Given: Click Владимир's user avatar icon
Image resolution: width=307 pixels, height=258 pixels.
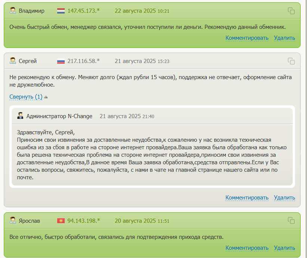Looking at the screenshot, I should pos(13,11).
